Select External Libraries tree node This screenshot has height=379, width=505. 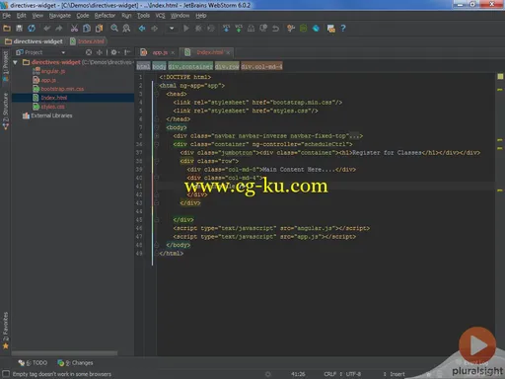(51, 115)
